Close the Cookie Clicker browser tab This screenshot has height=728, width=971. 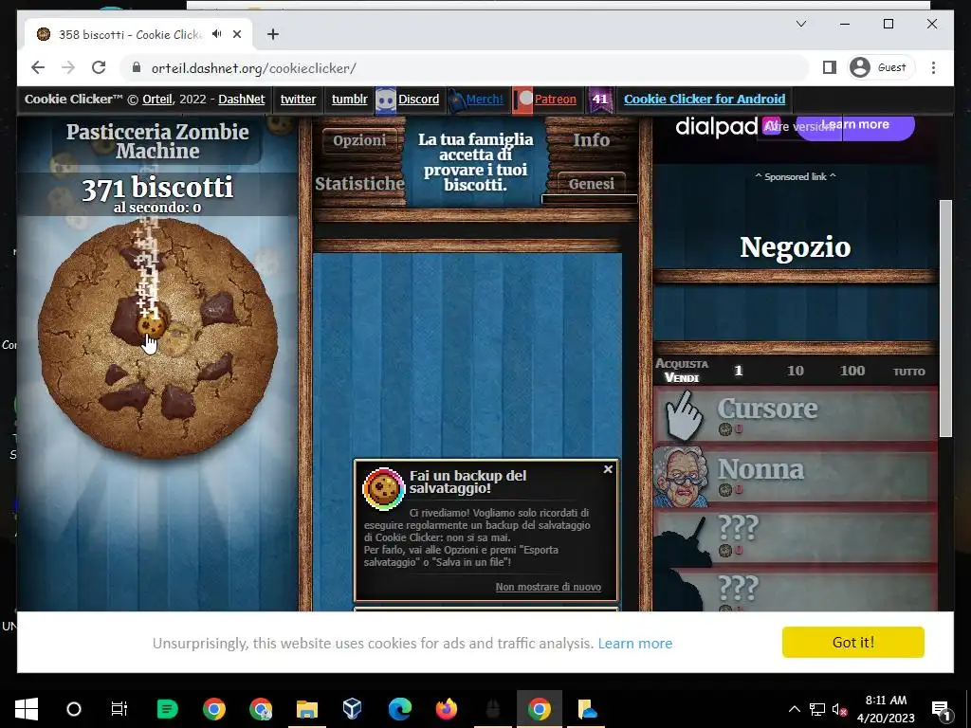(236, 34)
